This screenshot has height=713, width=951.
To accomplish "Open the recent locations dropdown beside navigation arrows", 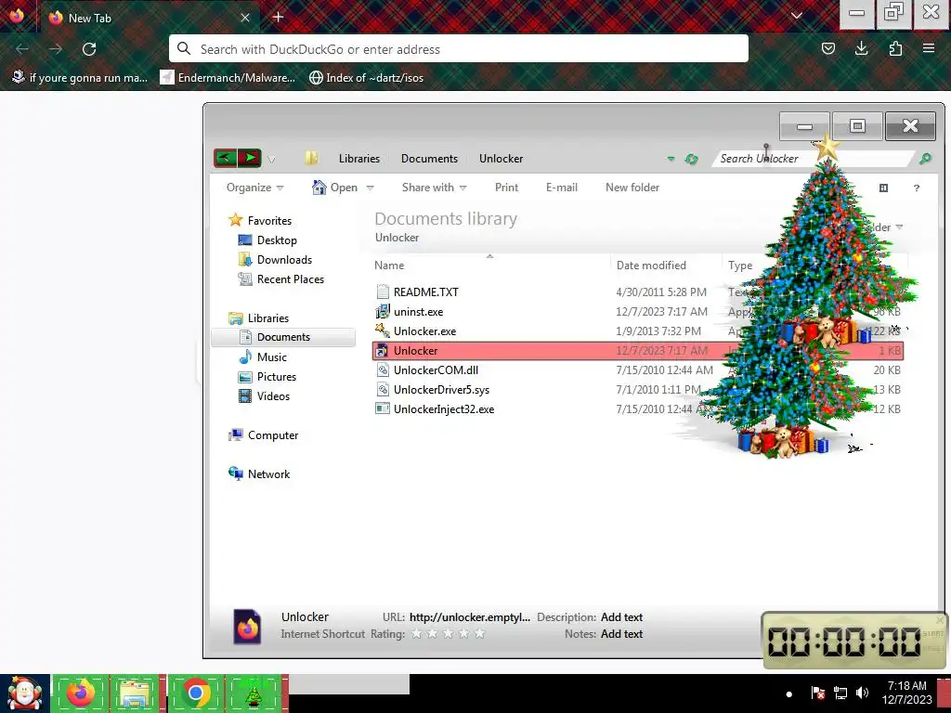I will [x=271, y=160].
